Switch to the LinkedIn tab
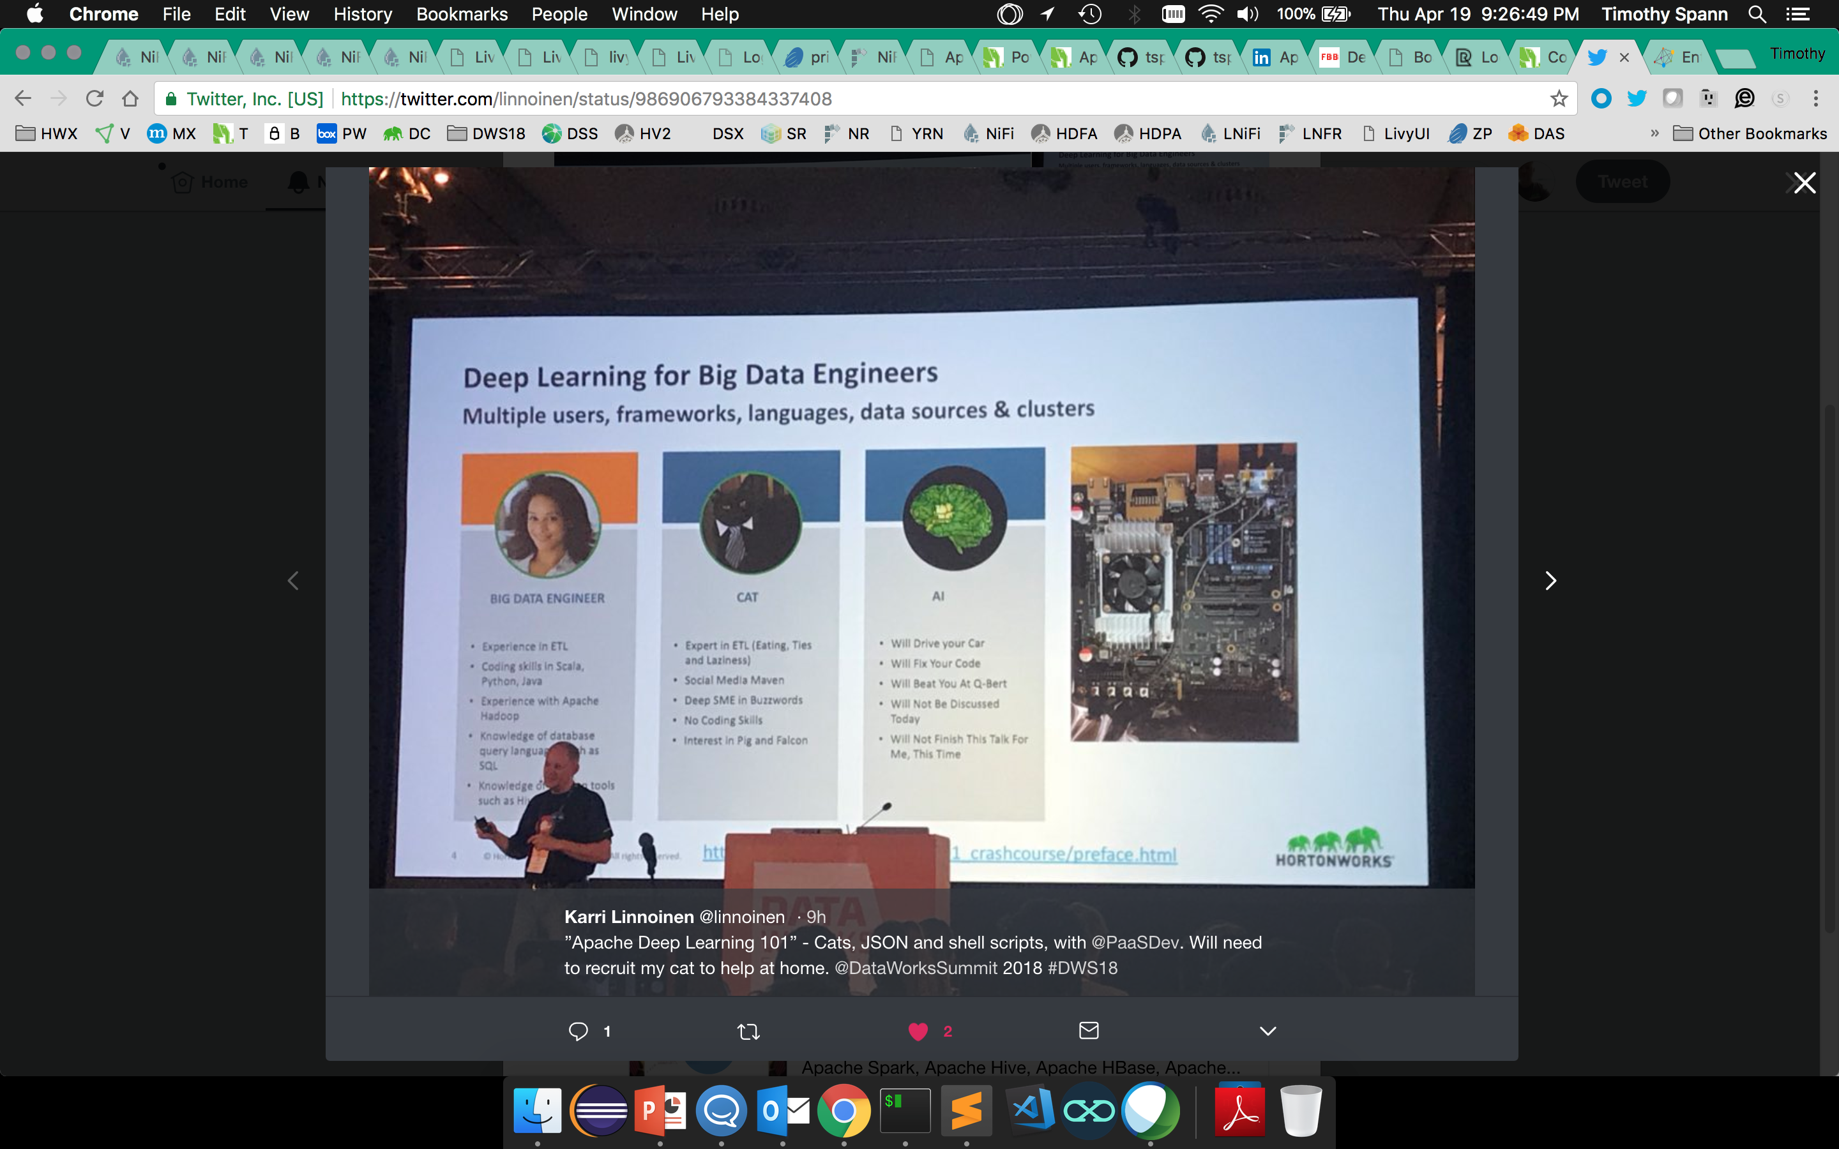Viewport: 1839px width, 1149px height. pyautogui.click(x=1275, y=57)
